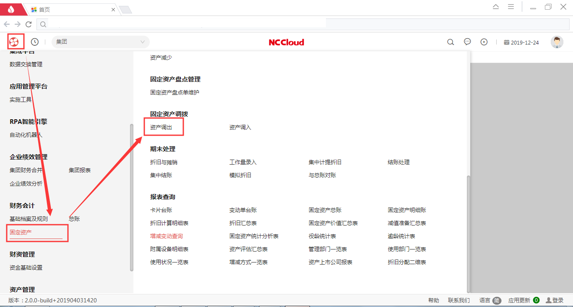Viewport: 573px width, 307px height.
Task: Toggle the language switch labeled 简
Action: [497, 300]
